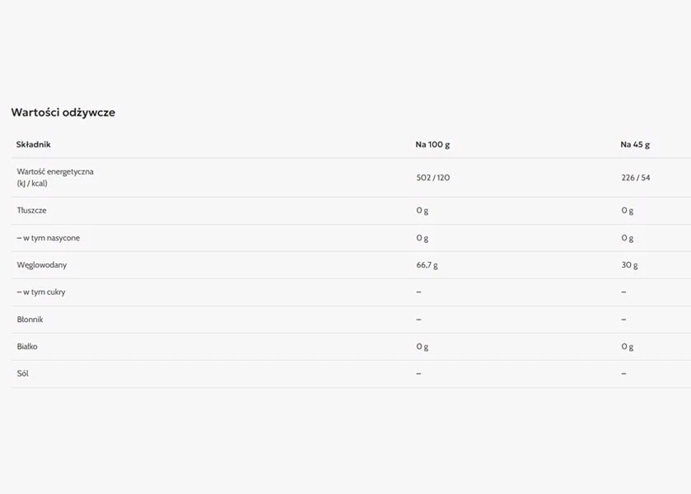Select the Składnik column header
Image resolution: width=691 pixels, height=494 pixels.
pyautogui.click(x=34, y=145)
